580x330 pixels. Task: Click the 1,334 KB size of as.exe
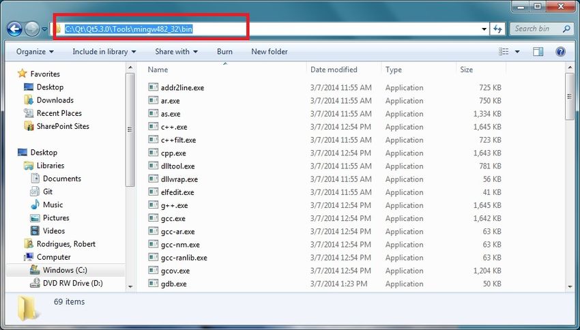(x=487, y=114)
